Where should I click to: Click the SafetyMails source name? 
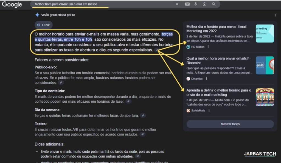click(198, 111)
